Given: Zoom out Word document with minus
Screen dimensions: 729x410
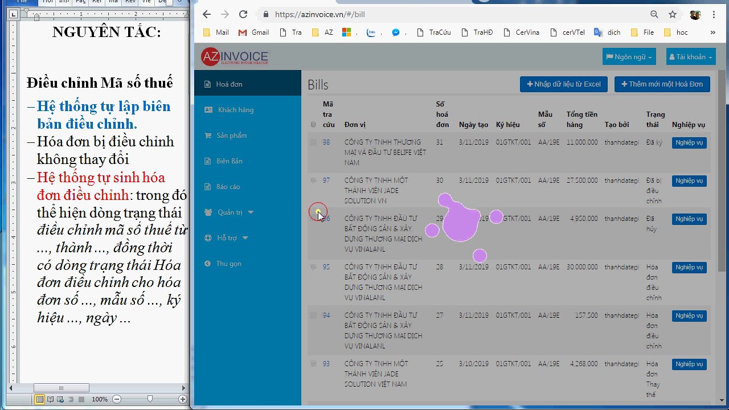Looking at the screenshot, I should (x=116, y=399).
